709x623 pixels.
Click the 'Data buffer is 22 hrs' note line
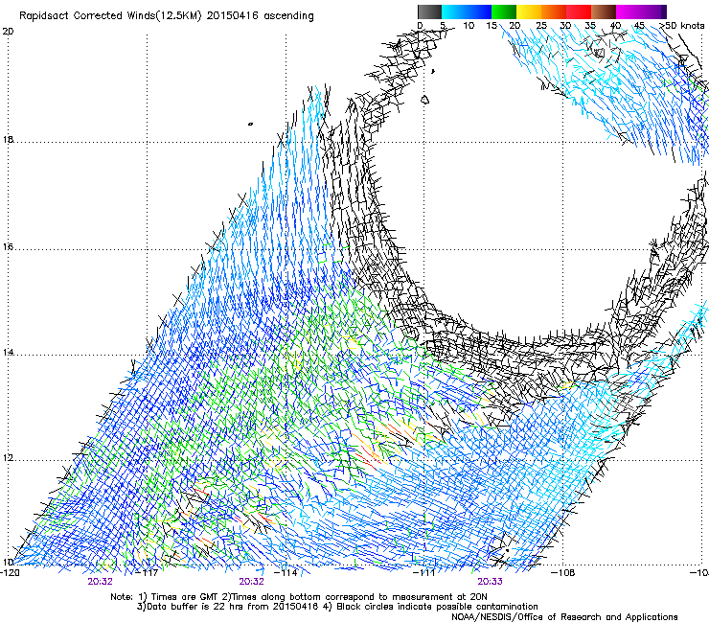(337, 607)
